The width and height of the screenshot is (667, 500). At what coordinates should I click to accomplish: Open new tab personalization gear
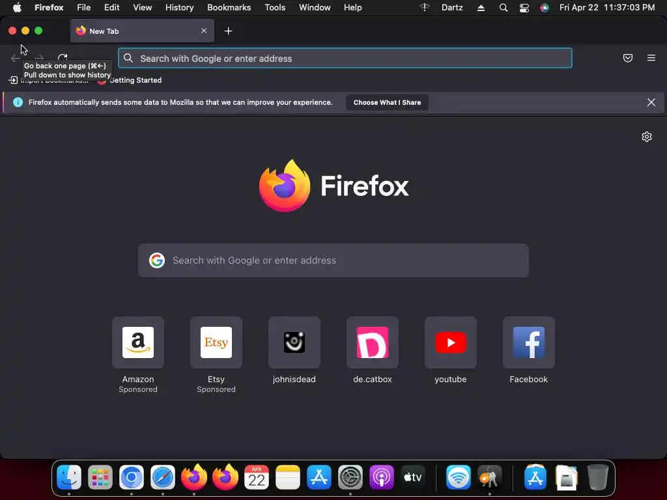click(647, 137)
